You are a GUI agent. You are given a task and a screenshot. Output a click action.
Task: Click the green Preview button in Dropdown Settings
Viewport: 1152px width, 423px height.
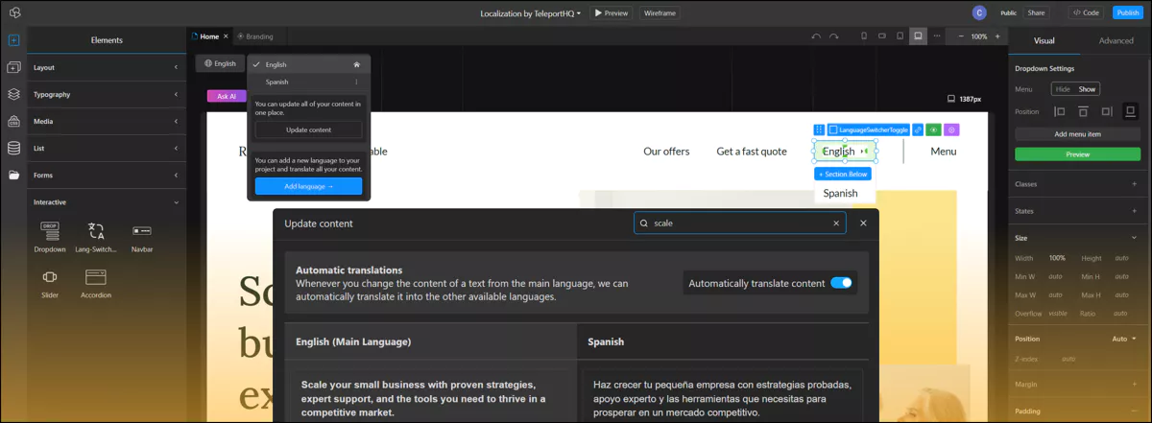click(x=1077, y=154)
